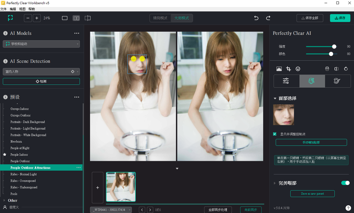The image size is (354, 213).
Task: Open the histogram icon
Action: tap(279, 69)
